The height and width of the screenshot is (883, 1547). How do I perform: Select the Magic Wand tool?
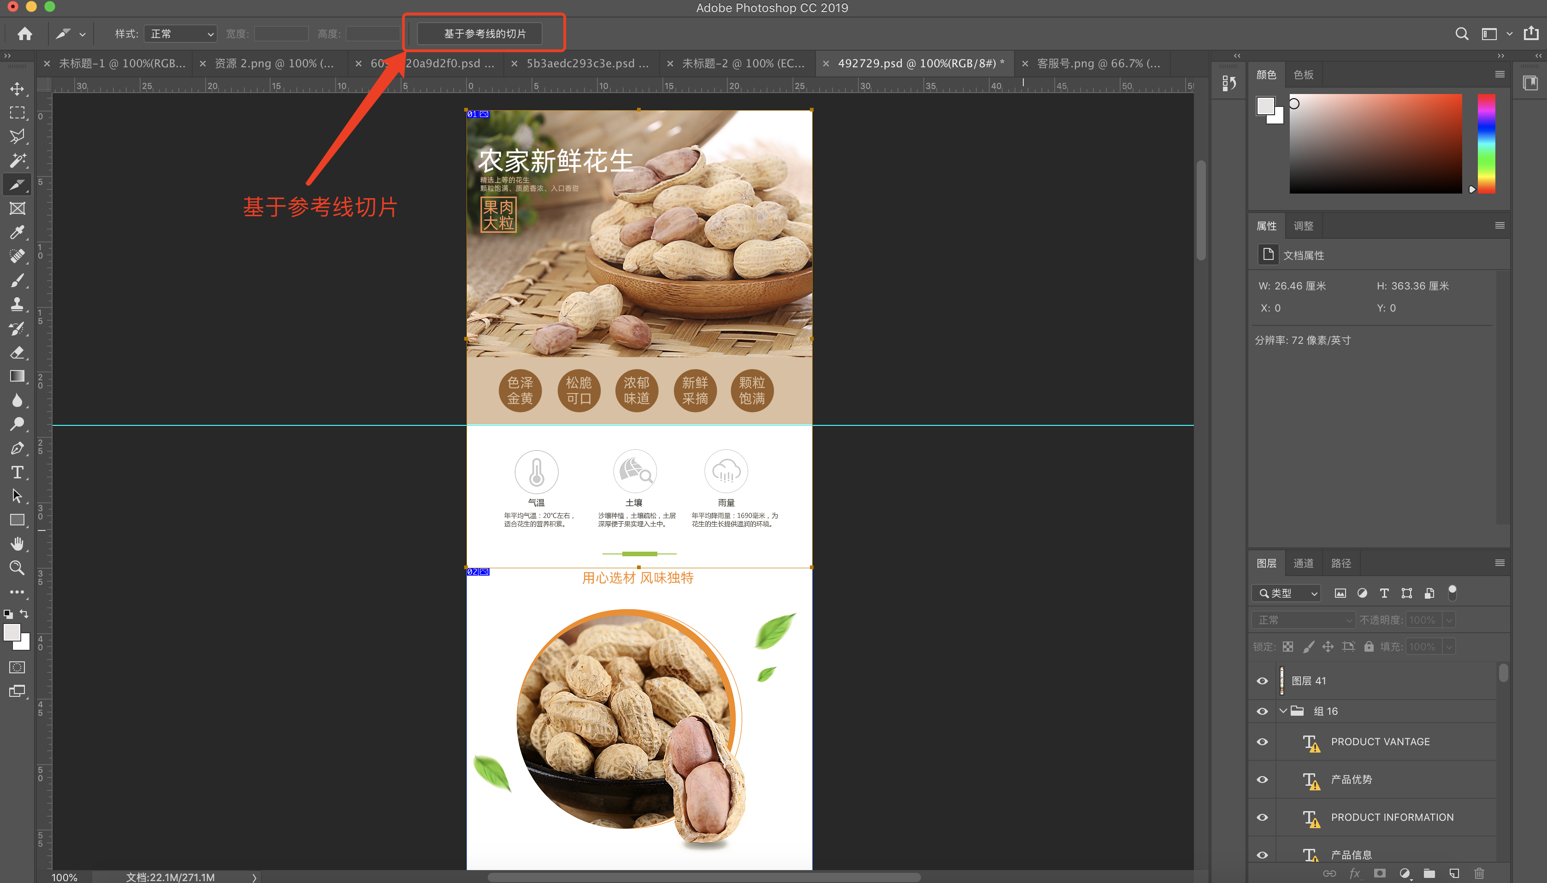point(17,160)
